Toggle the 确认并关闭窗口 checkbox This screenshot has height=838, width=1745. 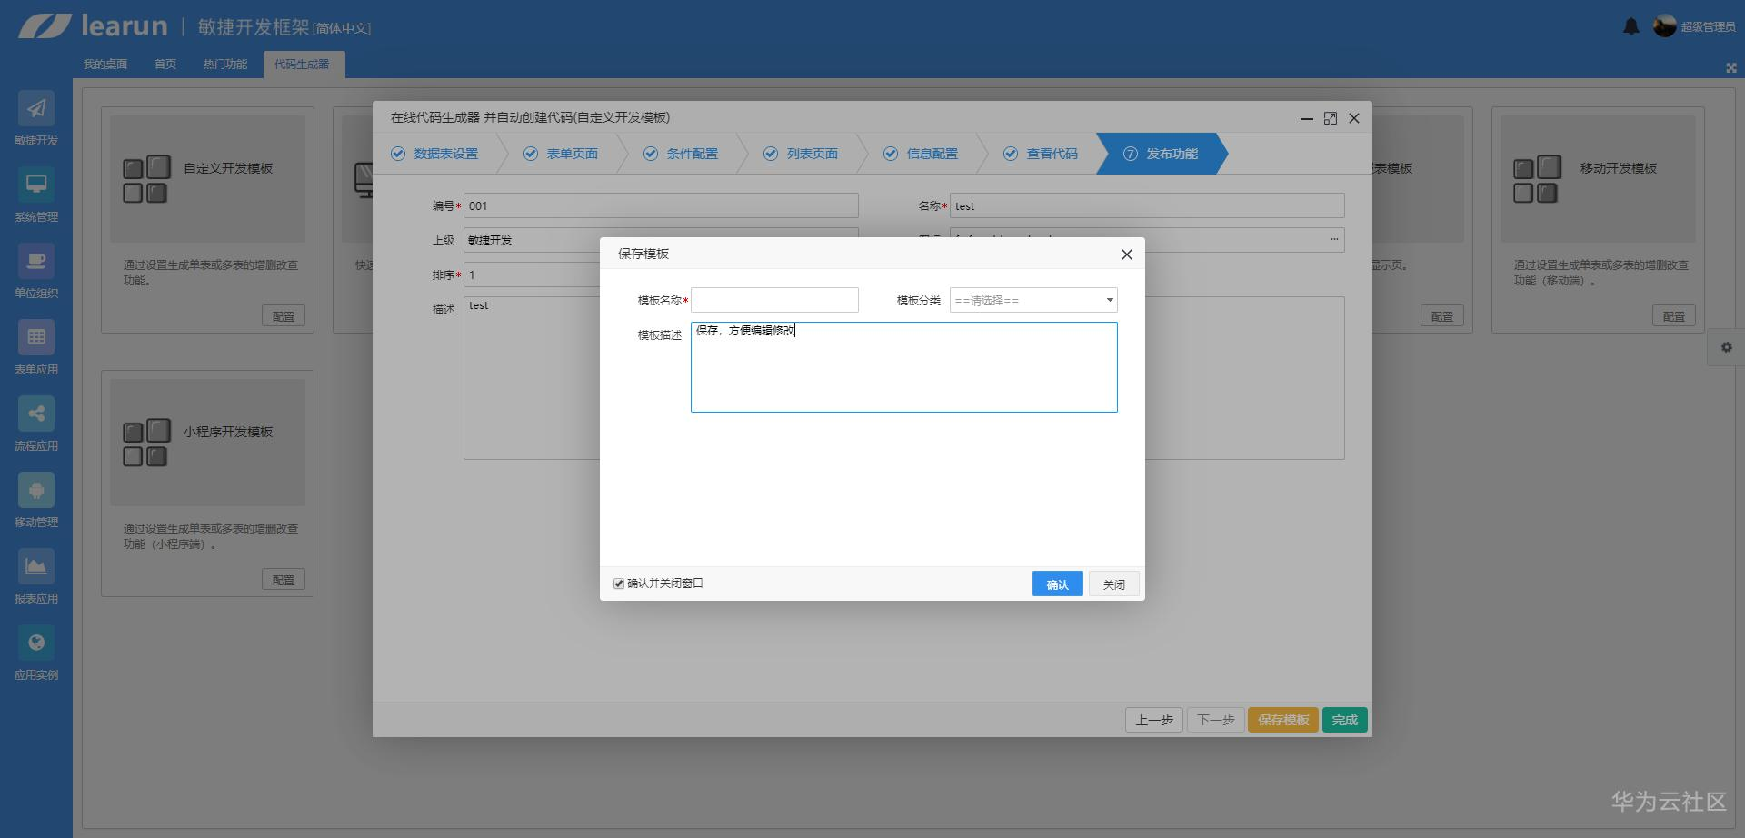[x=619, y=584]
